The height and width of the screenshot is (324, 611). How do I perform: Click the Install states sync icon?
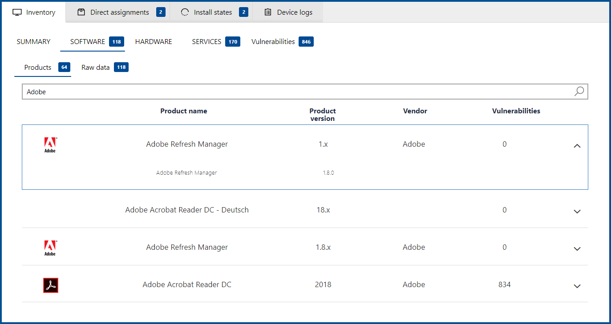pyautogui.click(x=185, y=12)
